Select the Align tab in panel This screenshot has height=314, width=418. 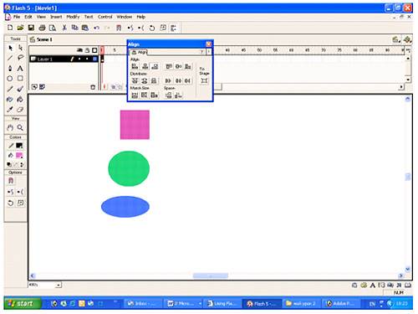[139, 52]
